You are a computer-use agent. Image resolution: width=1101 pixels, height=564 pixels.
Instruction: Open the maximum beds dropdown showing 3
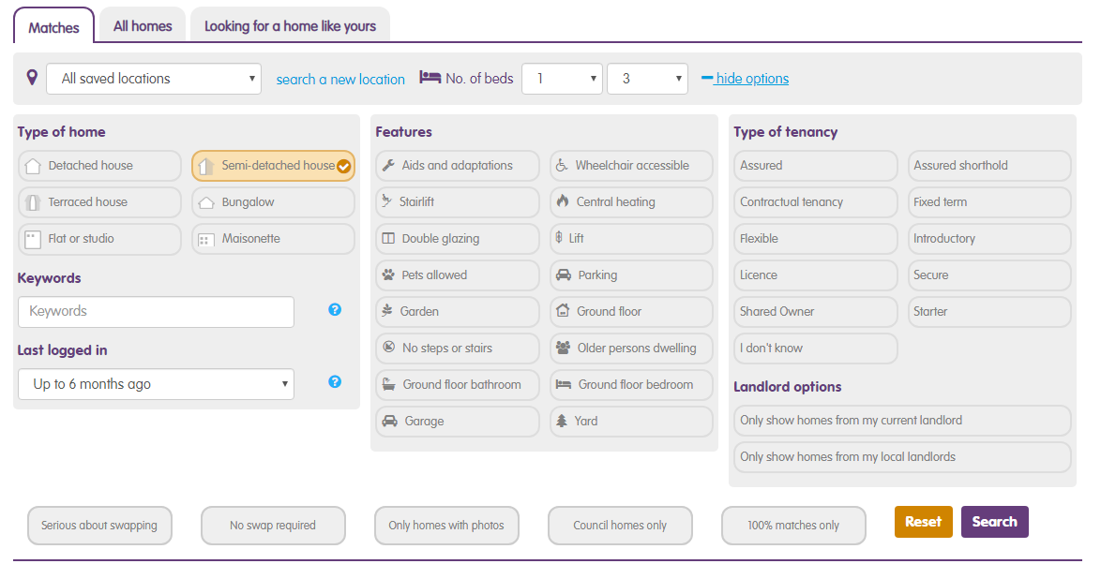(647, 79)
